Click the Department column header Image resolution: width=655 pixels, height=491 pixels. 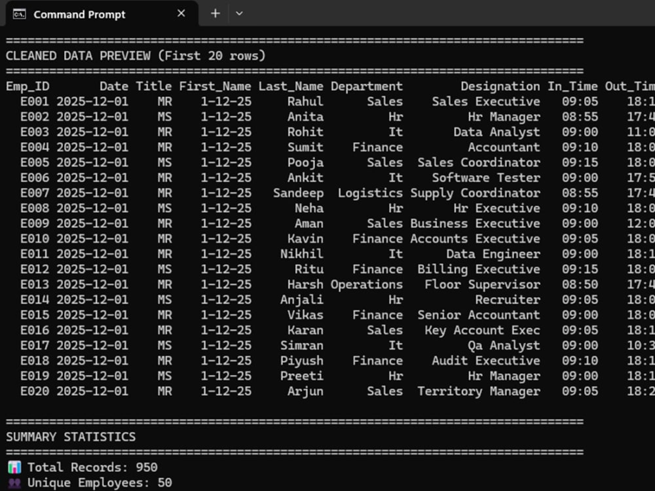coord(367,86)
